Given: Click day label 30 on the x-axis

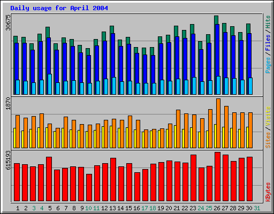Looking at the screenshot, I should point(249,208).
